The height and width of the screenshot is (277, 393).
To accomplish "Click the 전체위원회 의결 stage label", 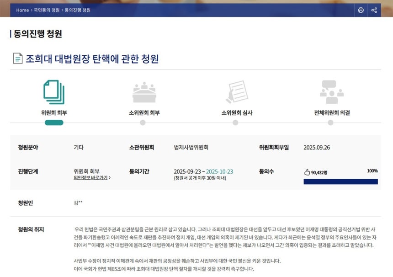I will pos(332,112).
